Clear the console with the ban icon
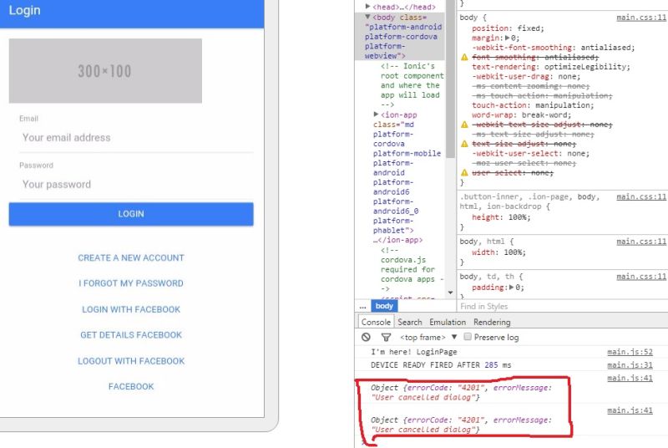Viewport: 668px width, 448px height. [x=366, y=337]
